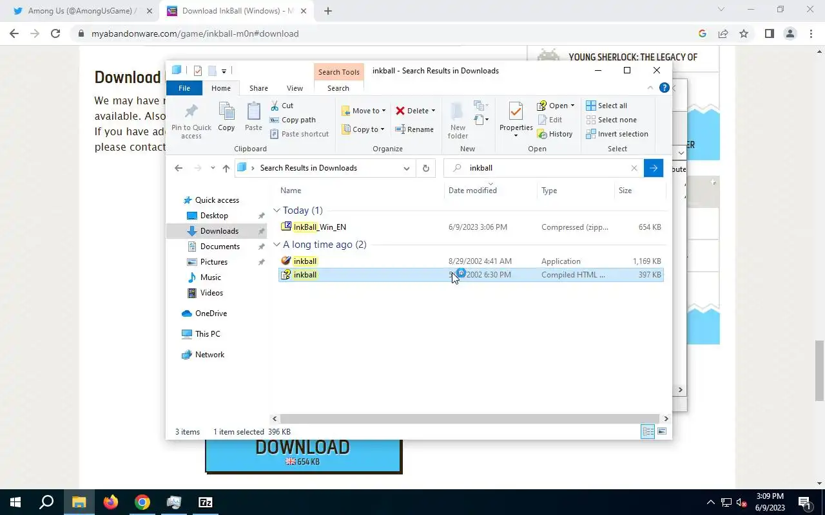Collapse the ribbon with the chevron
The height and width of the screenshot is (515, 825).
coord(649,88)
